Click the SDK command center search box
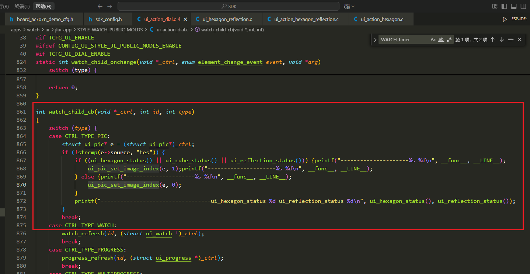Image resolution: width=530 pixels, height=274 pixels. click(229, 6)
